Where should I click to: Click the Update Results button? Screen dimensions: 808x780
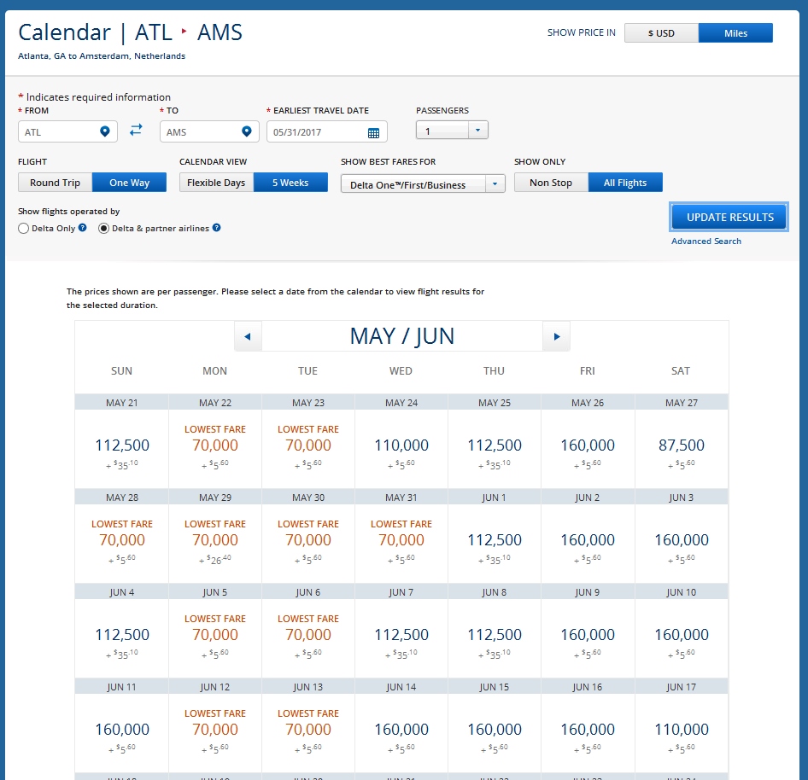728,217
